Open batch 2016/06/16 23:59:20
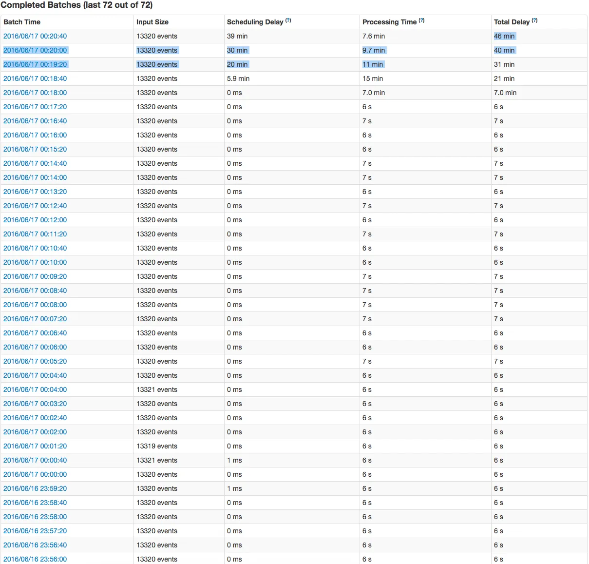 pyautogui.click(x=35, y=488)
